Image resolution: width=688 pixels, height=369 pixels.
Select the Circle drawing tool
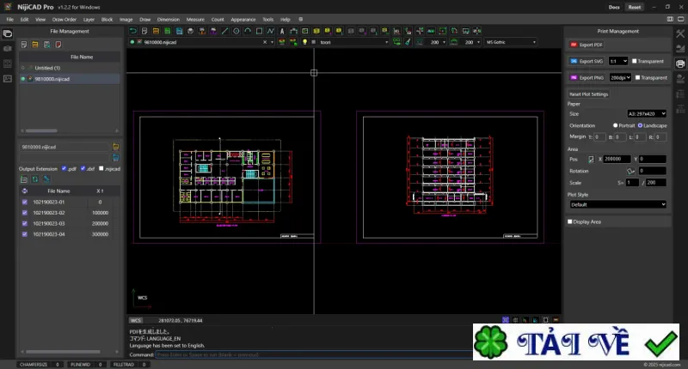236,31
